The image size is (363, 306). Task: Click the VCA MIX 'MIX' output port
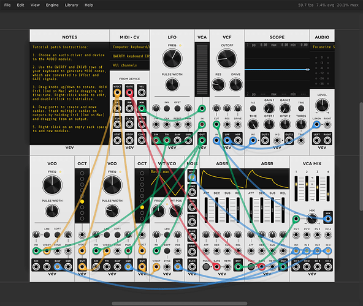point(328,218)
